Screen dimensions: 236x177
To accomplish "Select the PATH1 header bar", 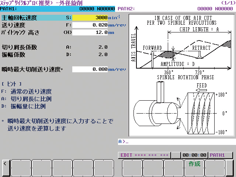I will tap(58, 9).
